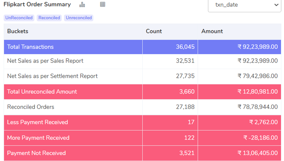
Task: Select Net Sales as per Settlement Report
Action: pyautogui.click(x=52, y=76)
